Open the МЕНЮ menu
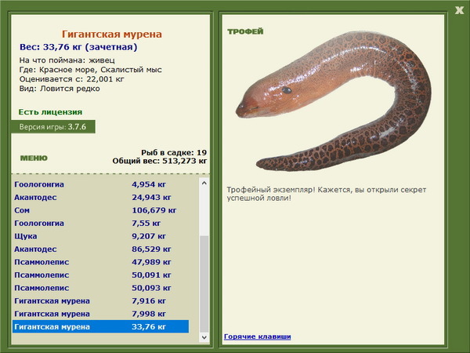 pyautogui.click(x=34, y=158)
